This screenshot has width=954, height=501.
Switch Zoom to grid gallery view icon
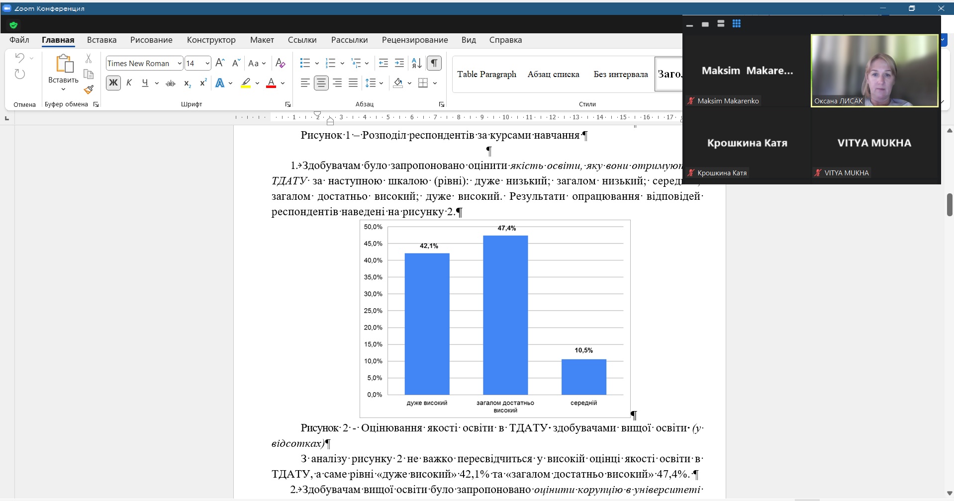point(737,24)
